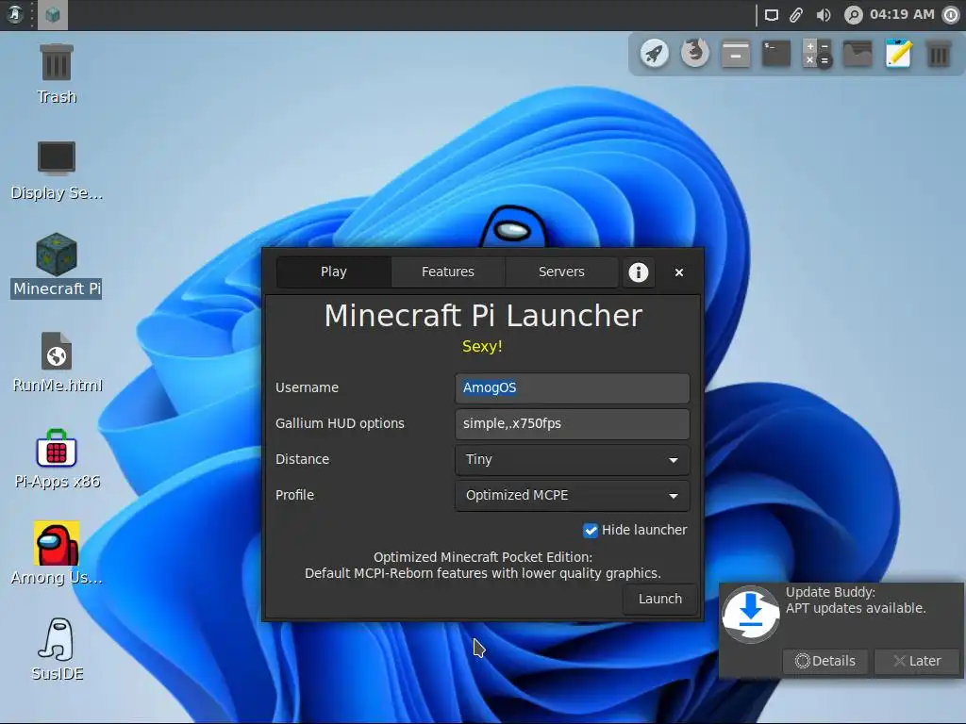Open the calculator icon in dock

817,54
